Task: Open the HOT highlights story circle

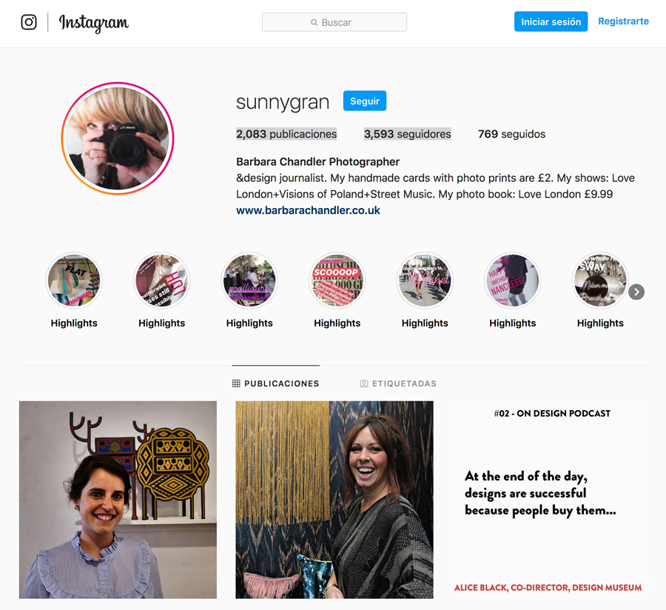Action: (x=161, y=281)
